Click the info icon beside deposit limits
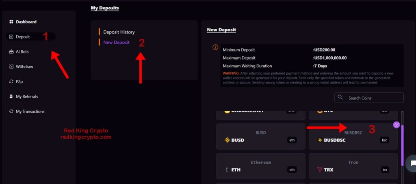 point(215,47)
